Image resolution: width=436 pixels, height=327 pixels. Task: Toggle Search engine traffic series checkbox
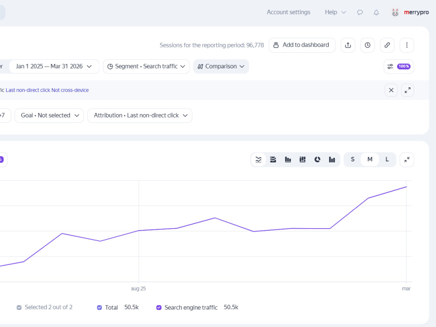[159, 307]
